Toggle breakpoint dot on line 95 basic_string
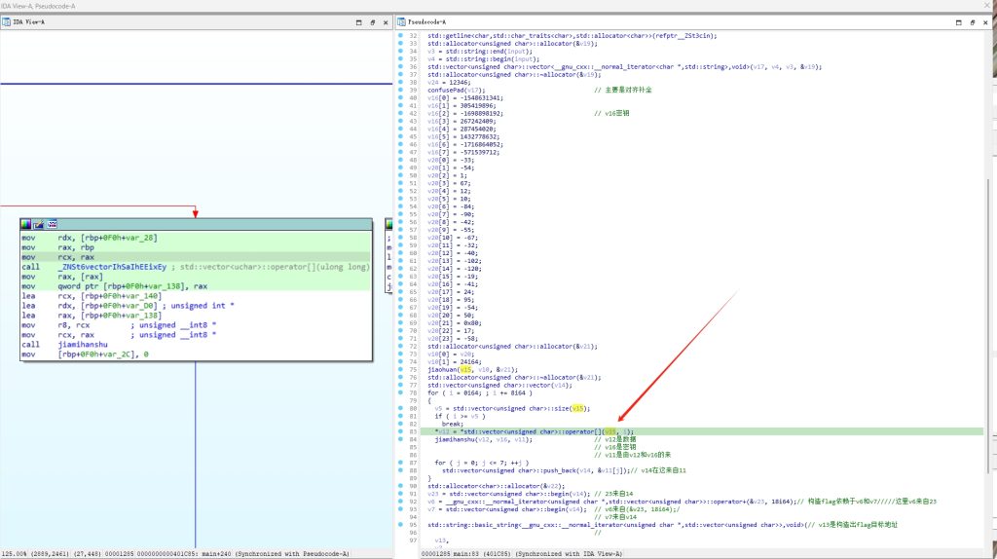The image size is (997, 559). point(400,525)
